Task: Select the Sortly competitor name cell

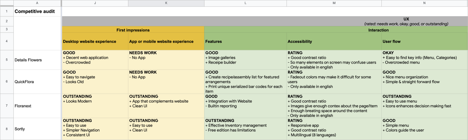Action: click(37, 129)
